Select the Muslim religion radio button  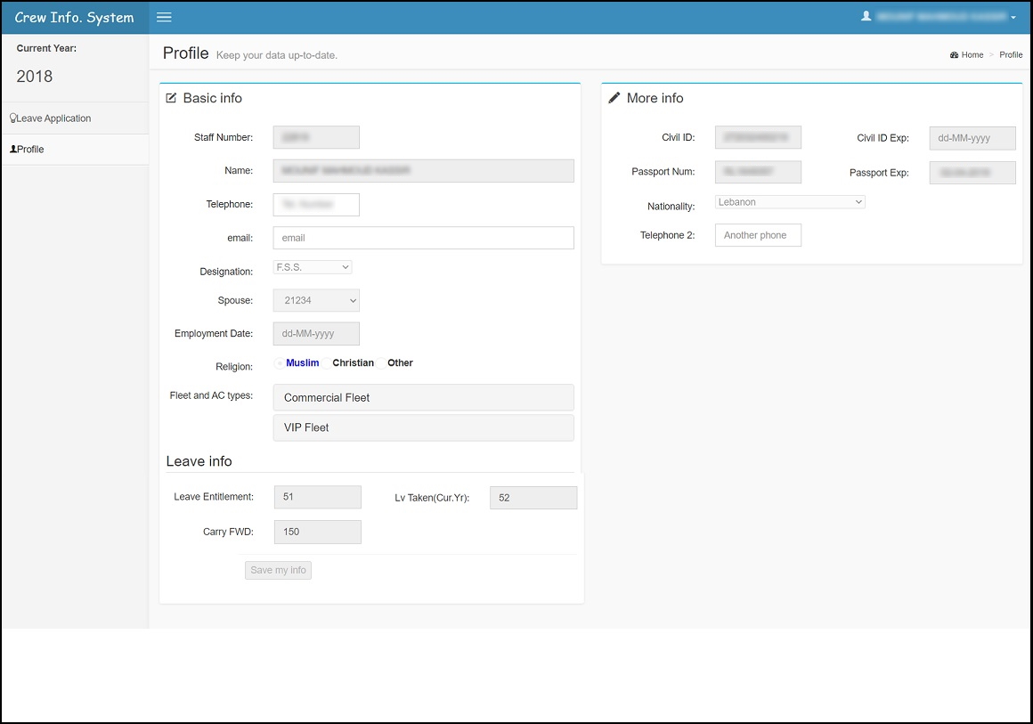(x=280, y=363)
